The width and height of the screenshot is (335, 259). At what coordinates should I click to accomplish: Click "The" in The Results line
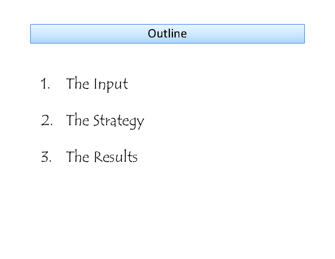[77, 157]
